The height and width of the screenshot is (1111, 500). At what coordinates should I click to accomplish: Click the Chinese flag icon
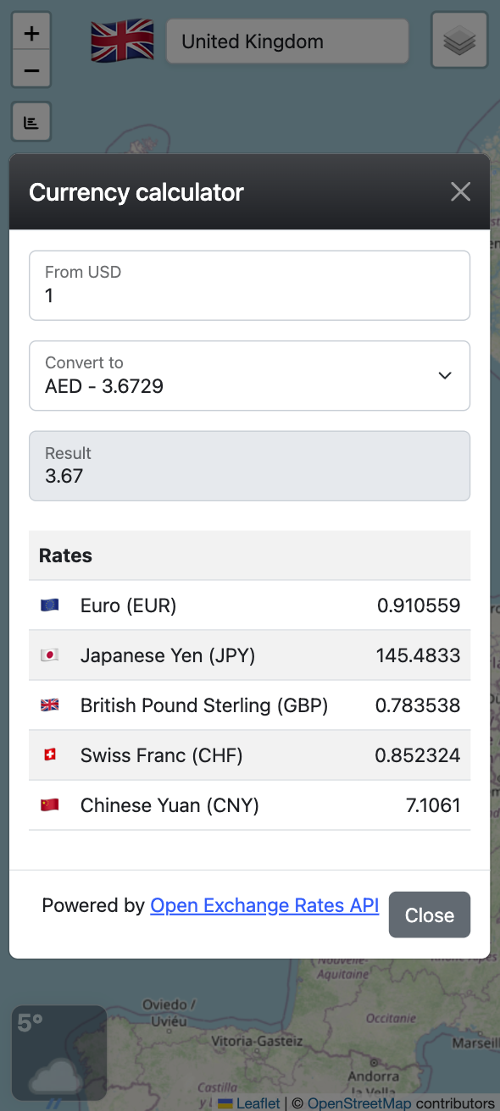pyautogui.click(x=50, y=805)
